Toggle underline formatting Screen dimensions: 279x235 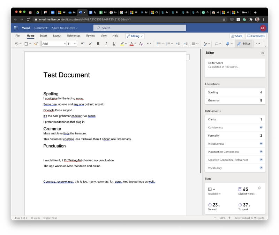coord(114,44)
